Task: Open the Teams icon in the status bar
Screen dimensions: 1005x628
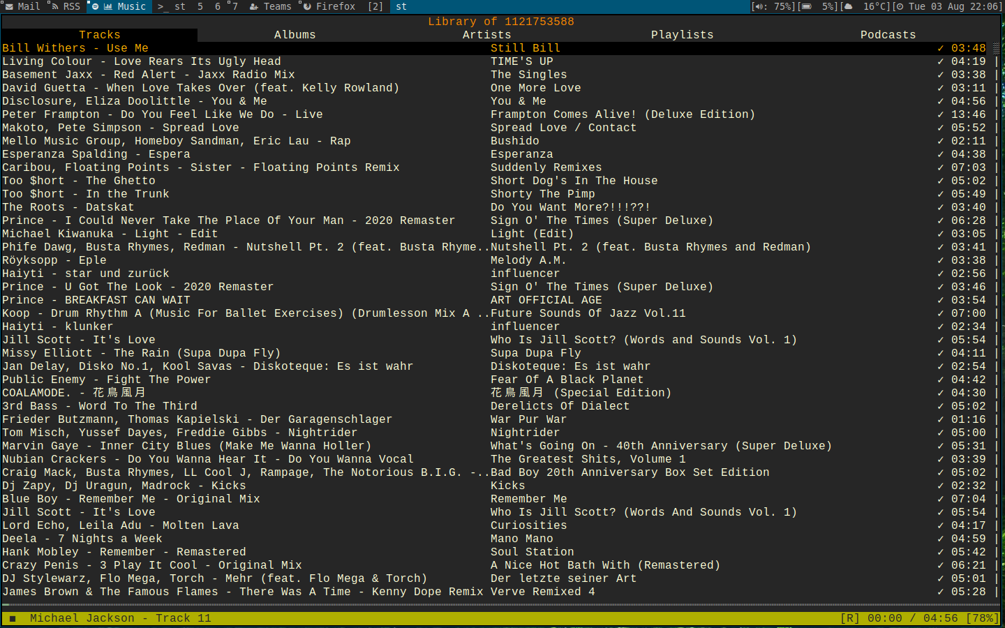Action: pos(254,6)
